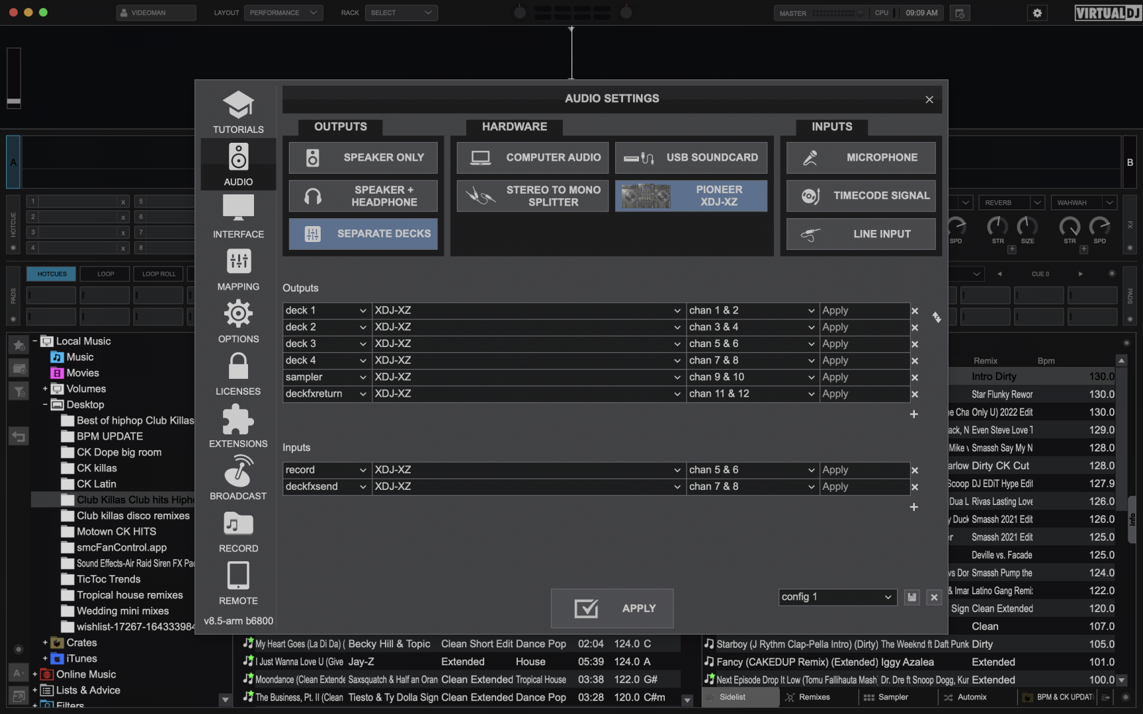Screen dimensions: 1143x714
Task: Delete config 1 with the X icon
Action: pyautogui.click(x=934, y=597)
